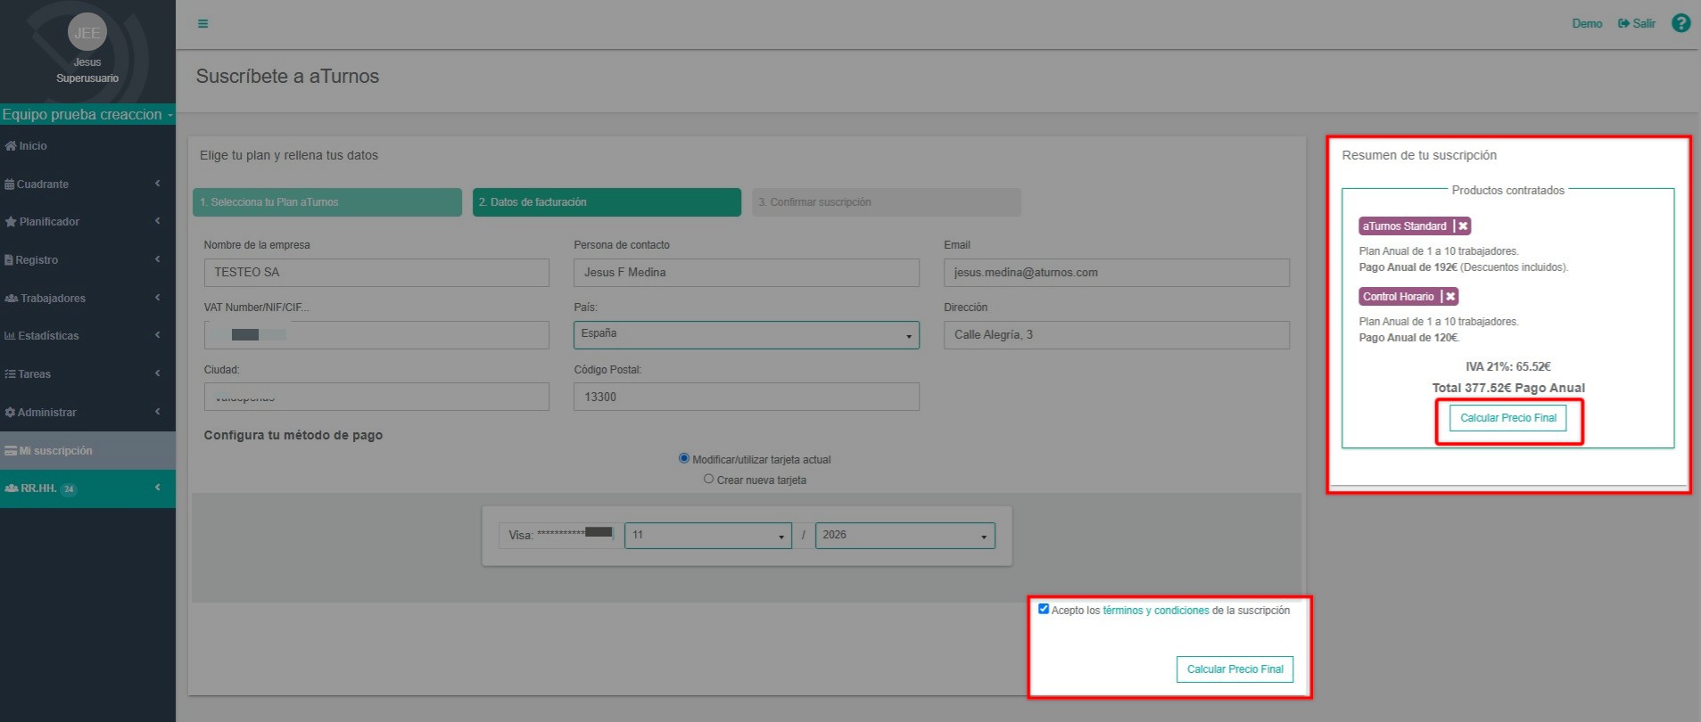The width and height of the screenshot is (1701, 722).
Task: Open the País dropdown showing España
Action: point(746,335)
